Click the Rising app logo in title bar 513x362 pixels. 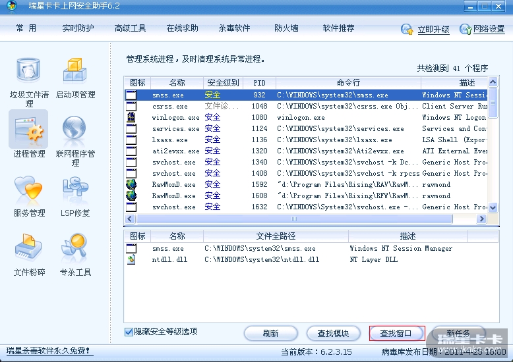(x=12, y=5)
